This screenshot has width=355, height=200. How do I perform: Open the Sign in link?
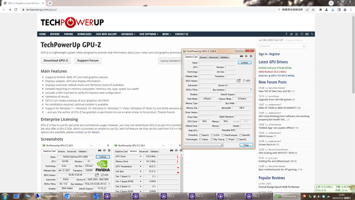click(263, 54)
